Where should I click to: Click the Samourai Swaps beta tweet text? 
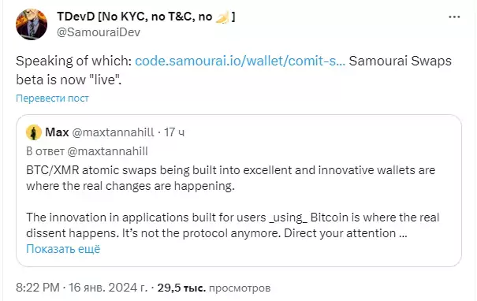coord(233,70)
